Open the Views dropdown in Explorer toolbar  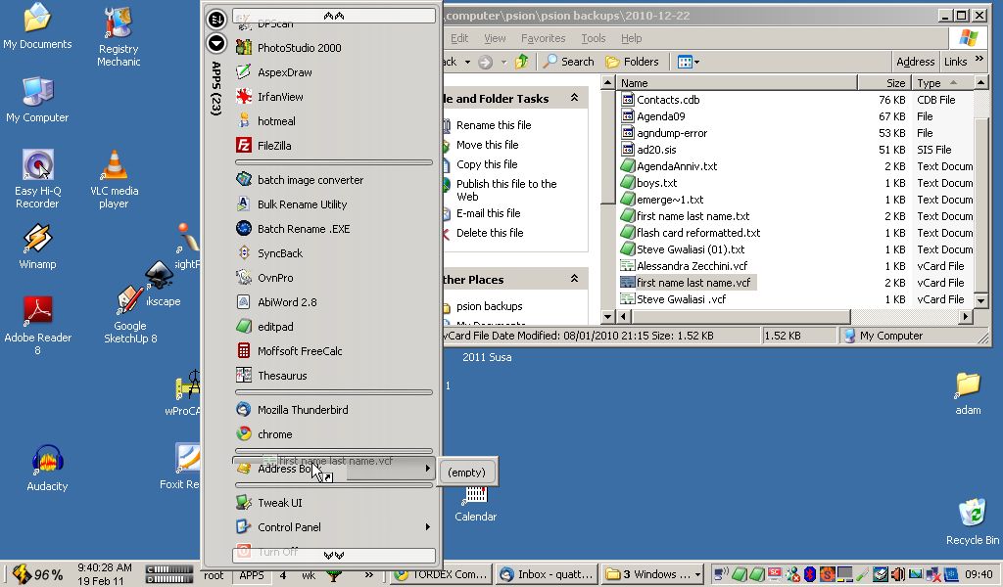click(x=688, y=62)
